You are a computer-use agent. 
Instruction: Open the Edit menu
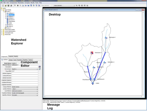click(x=5, y=3)
